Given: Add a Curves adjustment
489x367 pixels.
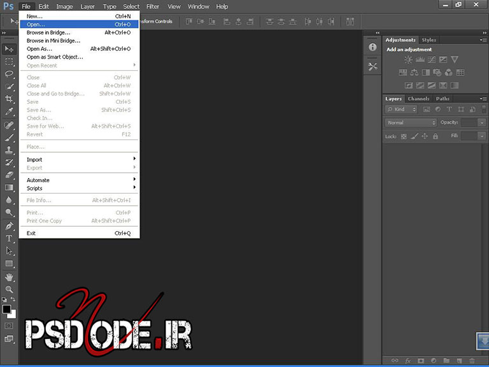Looking at the screenshot, I should (x=432, y=60).
